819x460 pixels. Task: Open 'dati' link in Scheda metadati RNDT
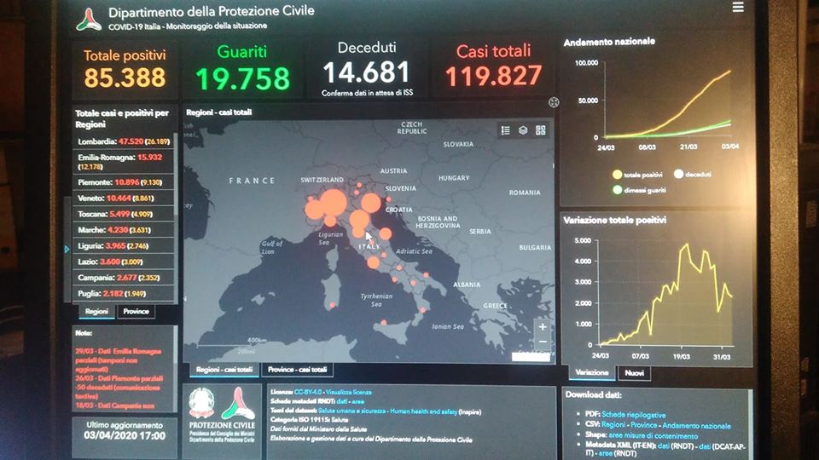pos(342,401)
